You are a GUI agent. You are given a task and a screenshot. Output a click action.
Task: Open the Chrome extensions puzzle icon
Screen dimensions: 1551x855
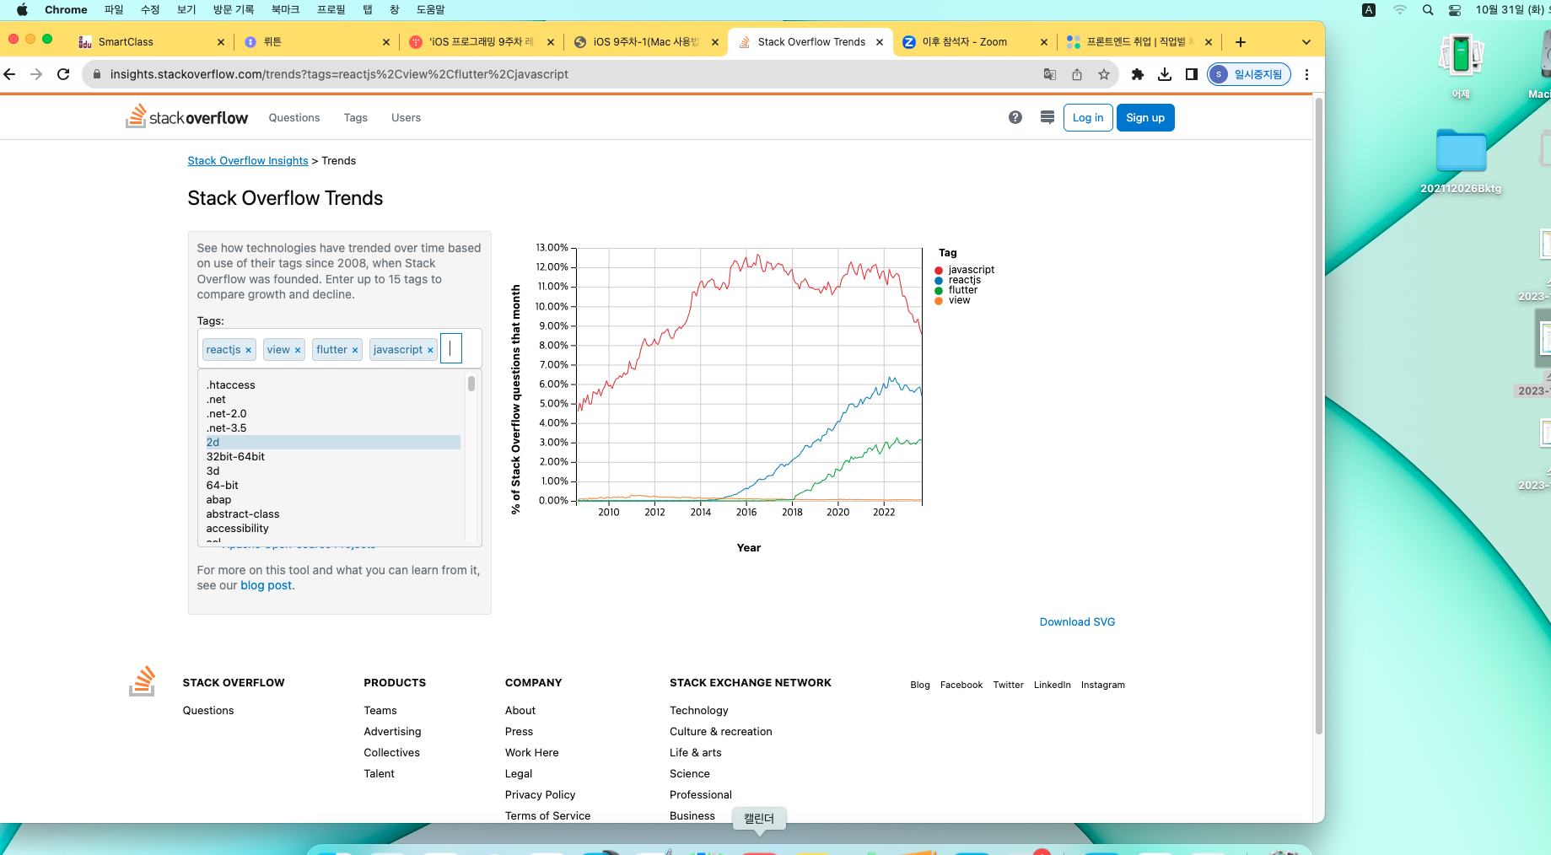coord(1138,74)
